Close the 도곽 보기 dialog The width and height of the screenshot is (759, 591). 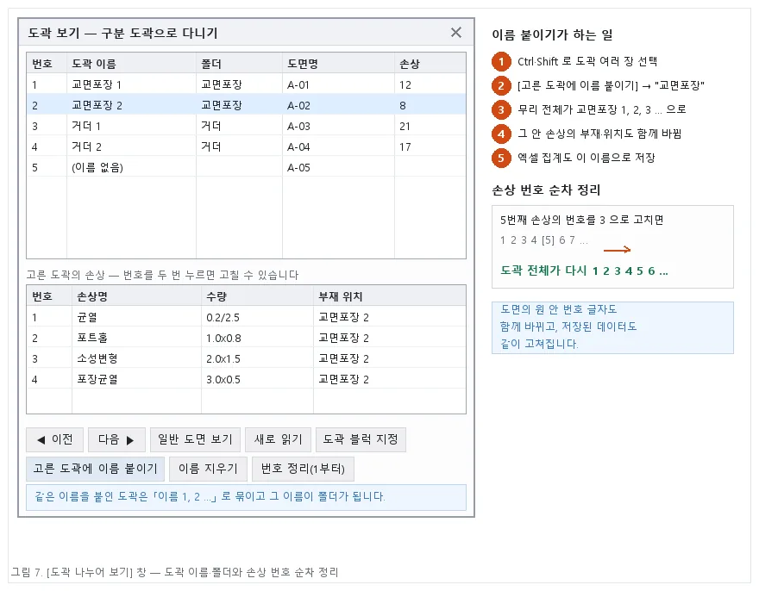point(455,33)
